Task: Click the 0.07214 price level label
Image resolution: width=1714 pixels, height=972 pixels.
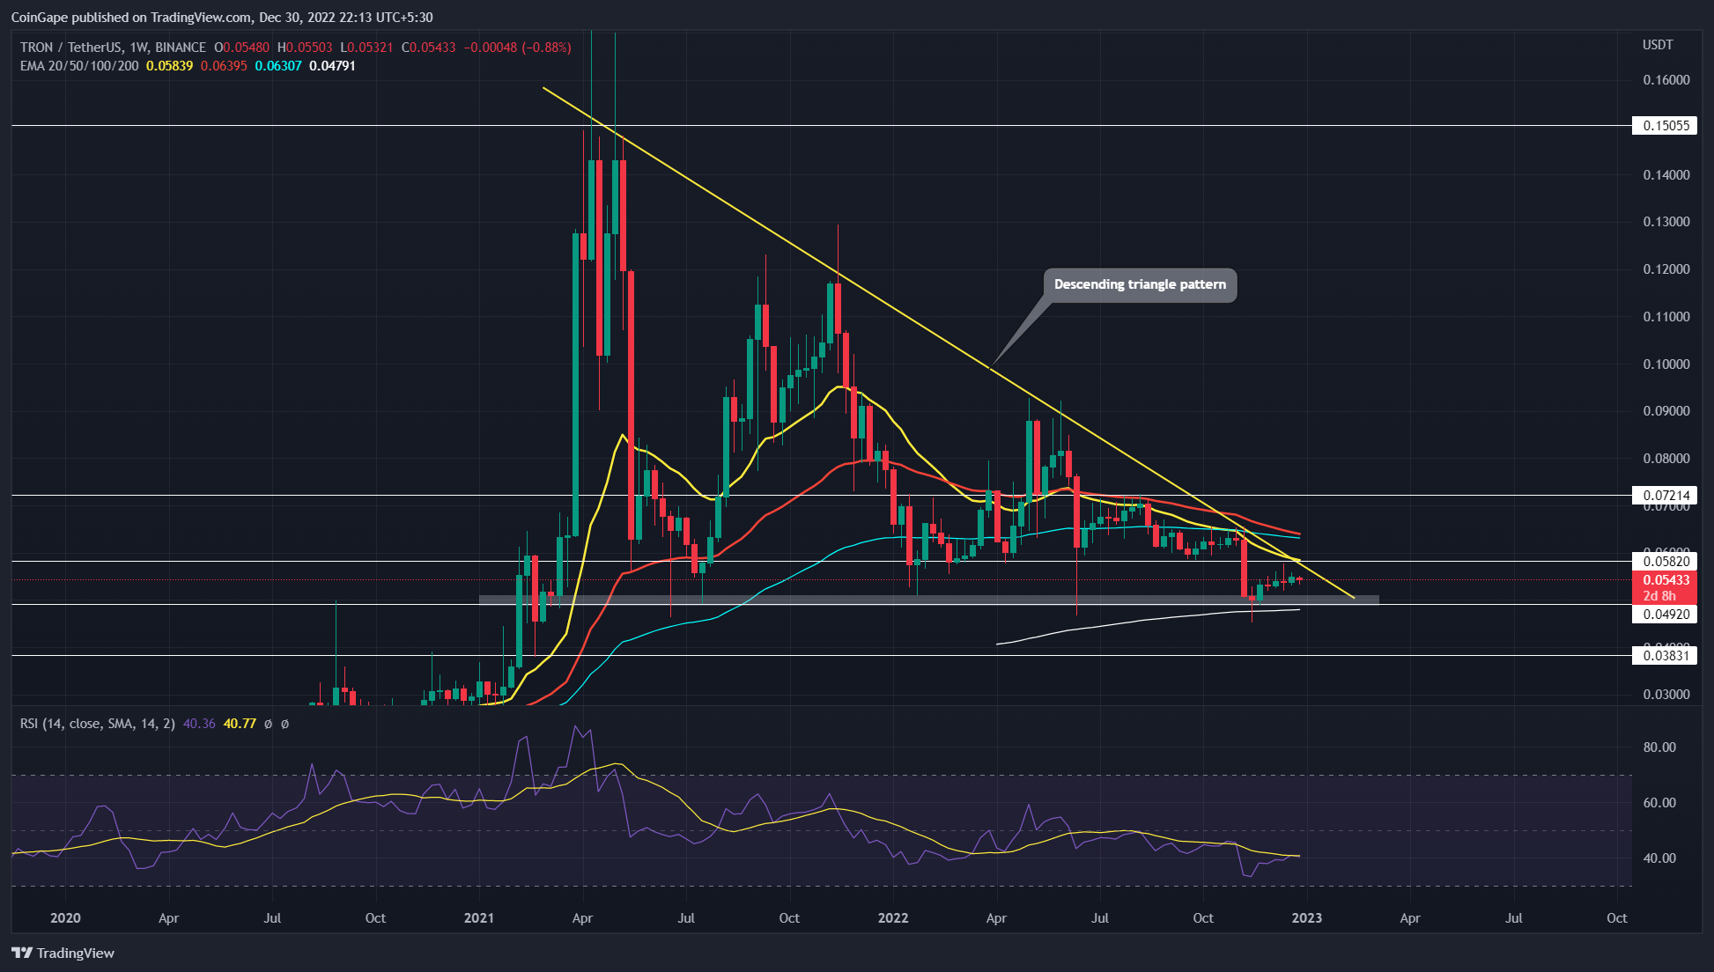Action: click(x=1665, y=495)
